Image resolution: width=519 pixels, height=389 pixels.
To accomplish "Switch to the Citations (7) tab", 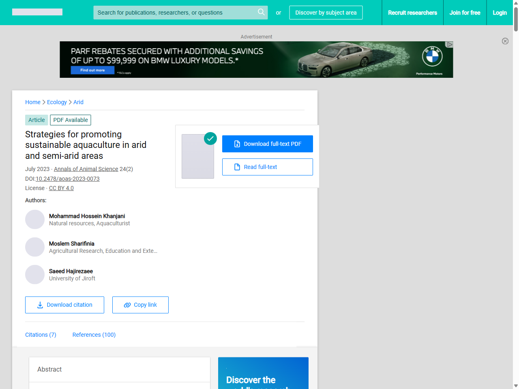I will pos(41,335).
